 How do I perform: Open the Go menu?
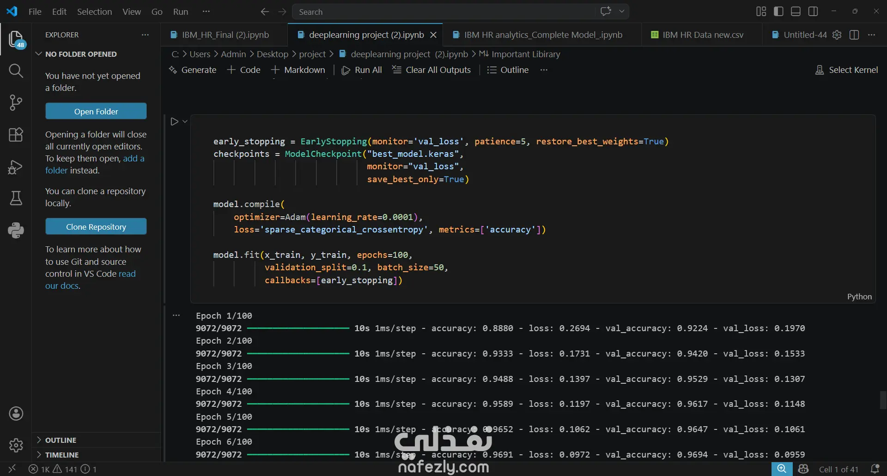pyautogui.click(x=157, y=12)
